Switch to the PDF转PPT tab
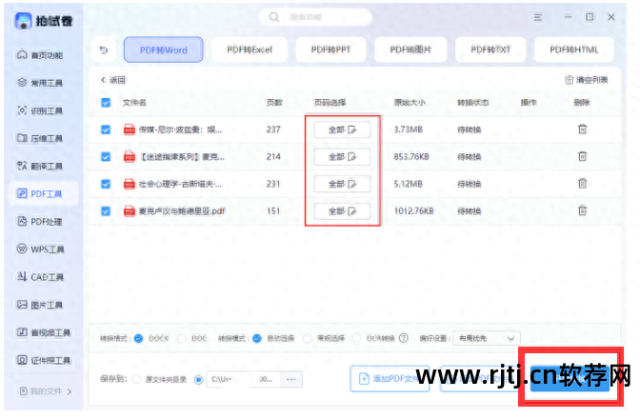The image size is (640, 419). pyautogui.click(x=330, y=50)
